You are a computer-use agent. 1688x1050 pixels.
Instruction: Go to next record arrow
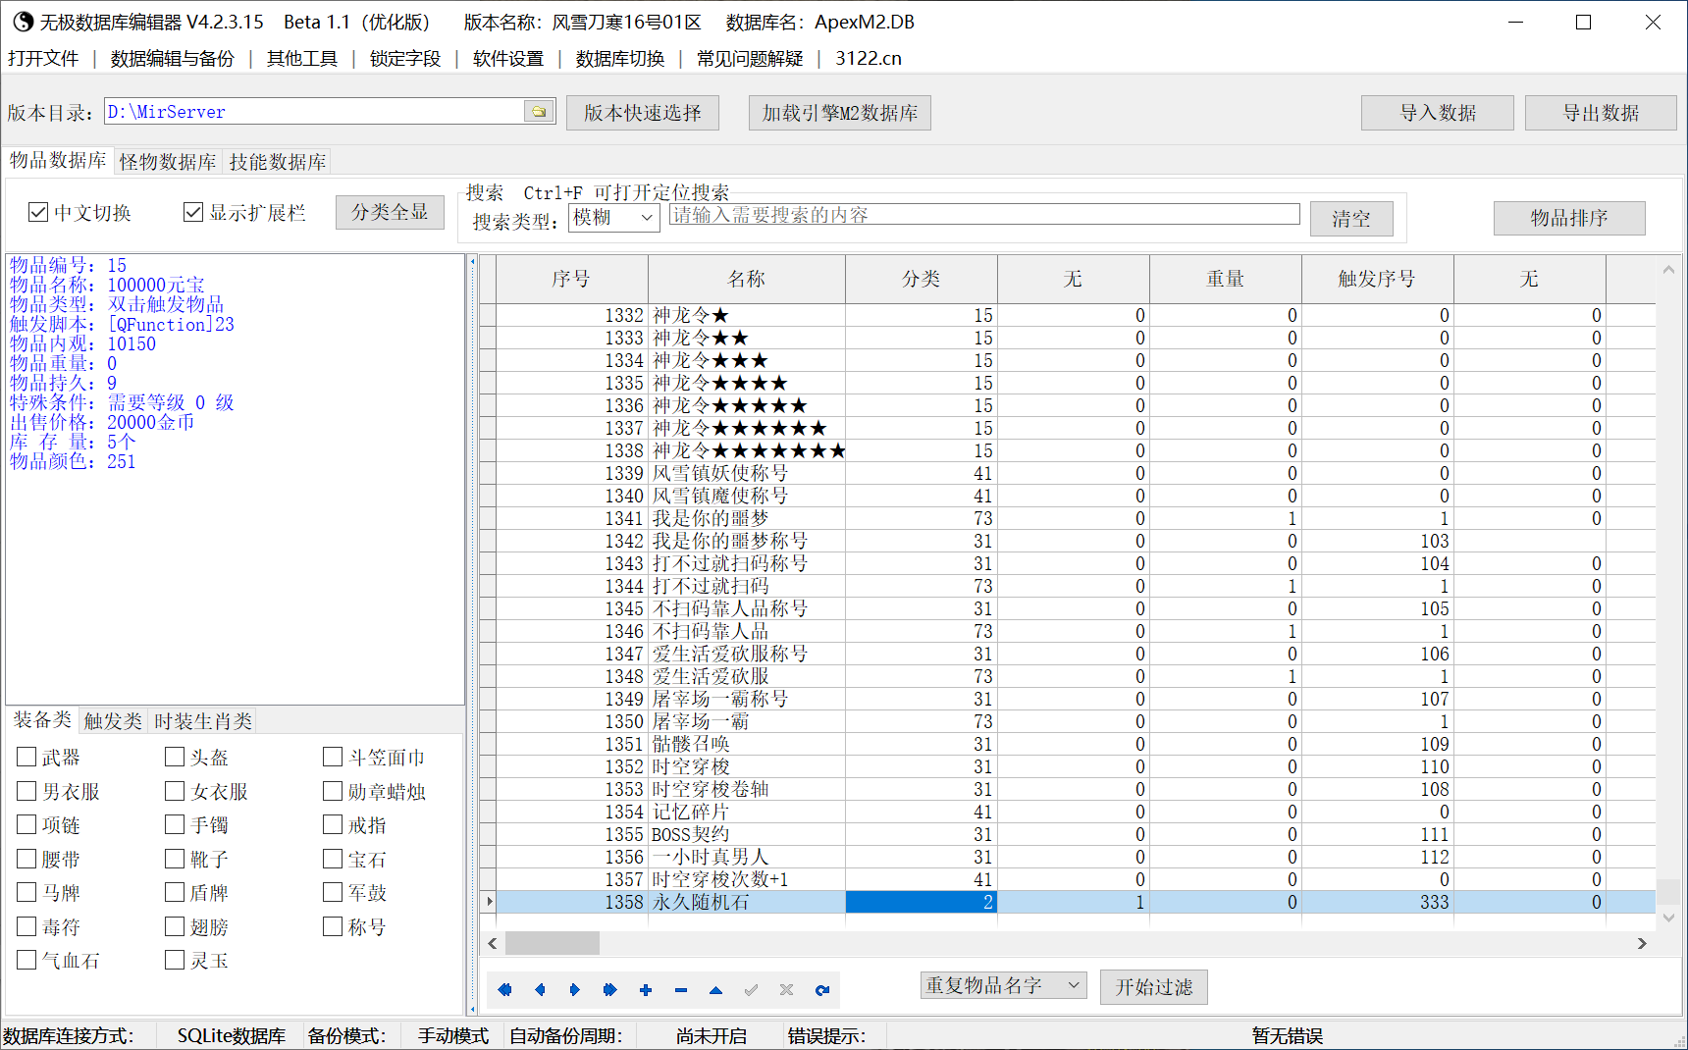pos(575,989)
